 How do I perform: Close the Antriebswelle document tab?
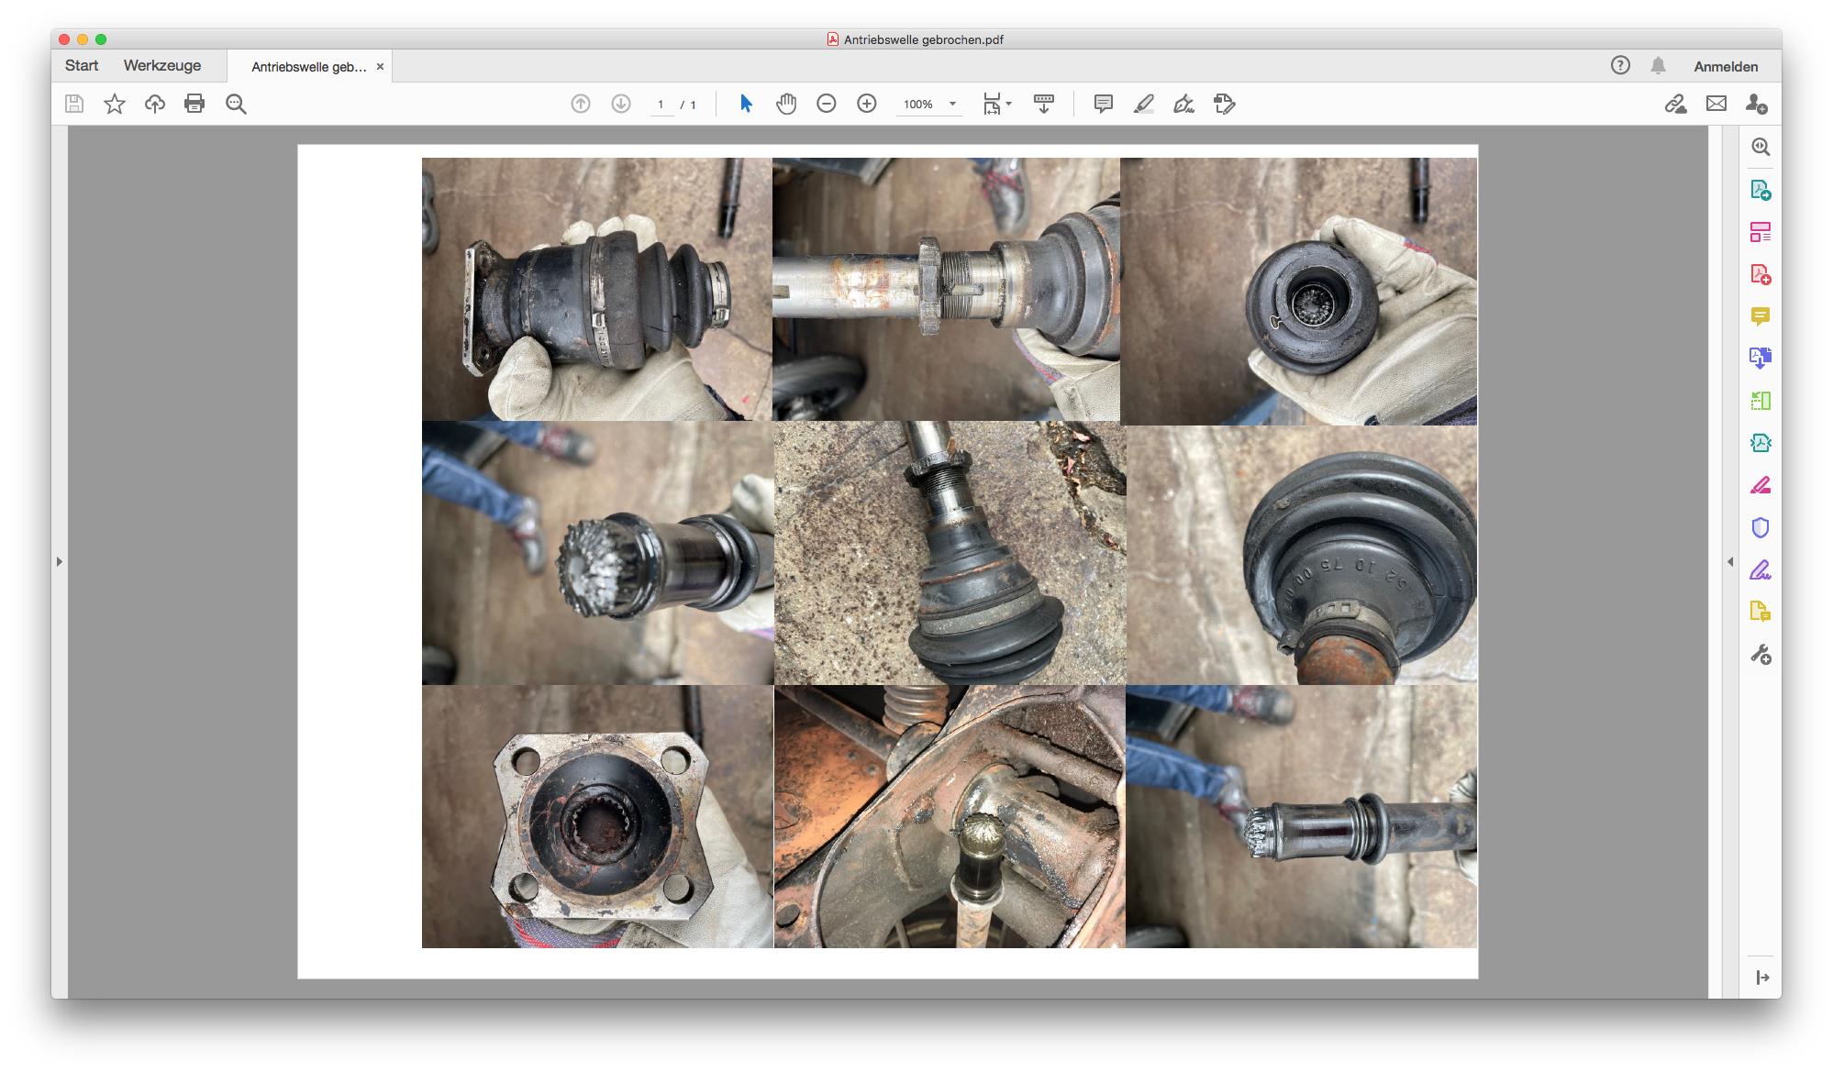point(380,66)
